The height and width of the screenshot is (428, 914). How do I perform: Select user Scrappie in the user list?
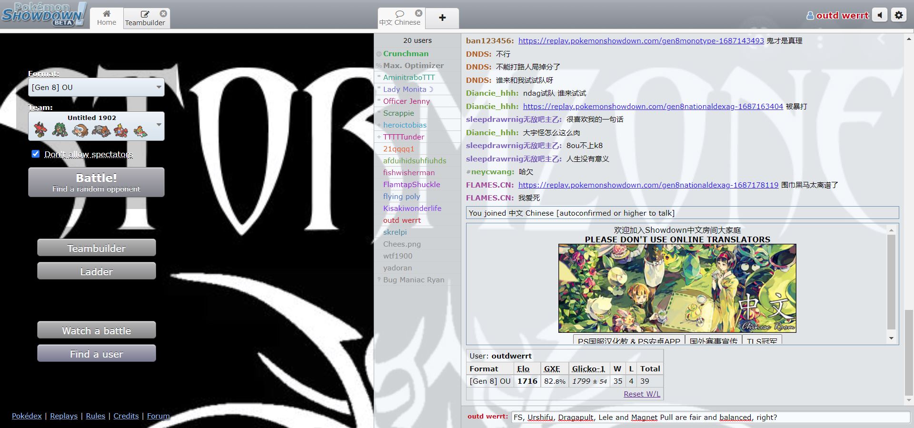click(x=417, y=113)
